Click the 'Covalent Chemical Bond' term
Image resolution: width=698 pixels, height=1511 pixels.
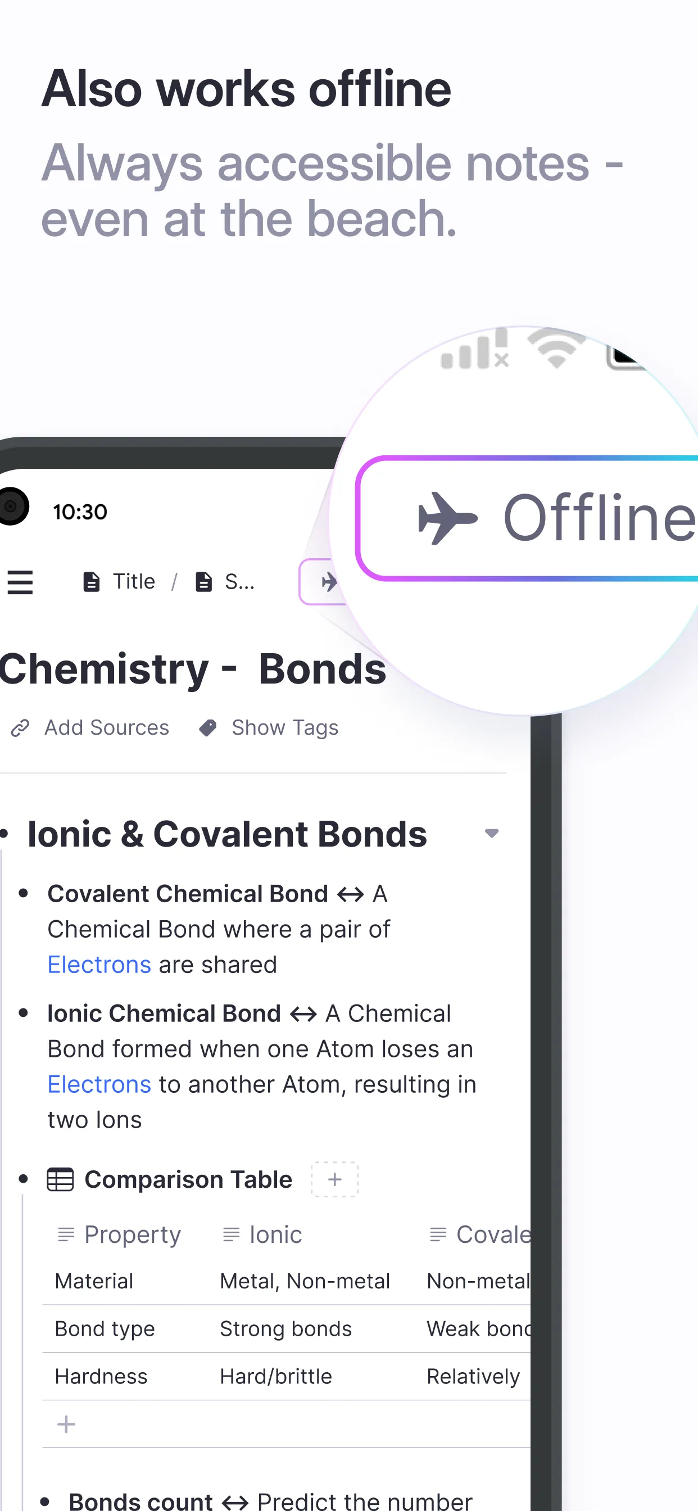188,894
